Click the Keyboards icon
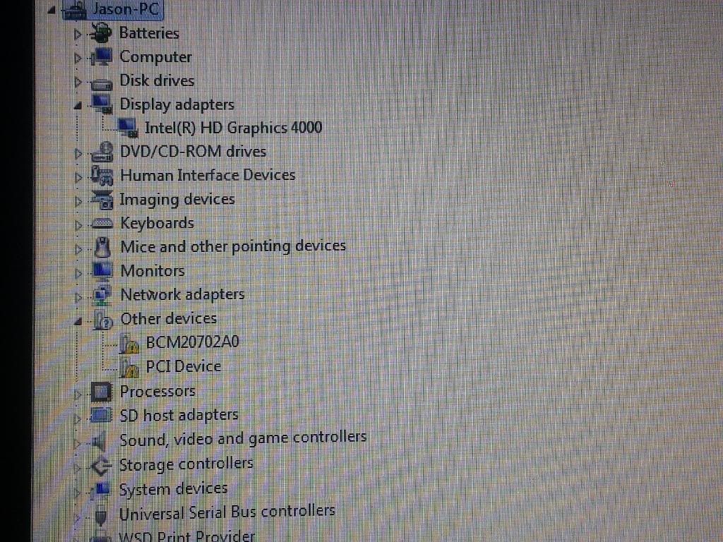The image size is (723, 542). (x=102, y=224)
